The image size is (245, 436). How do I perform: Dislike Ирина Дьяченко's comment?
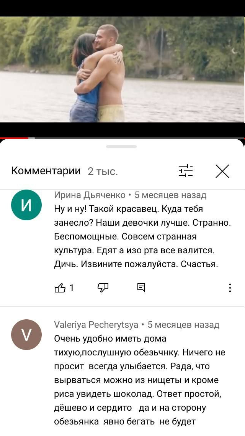103,288
